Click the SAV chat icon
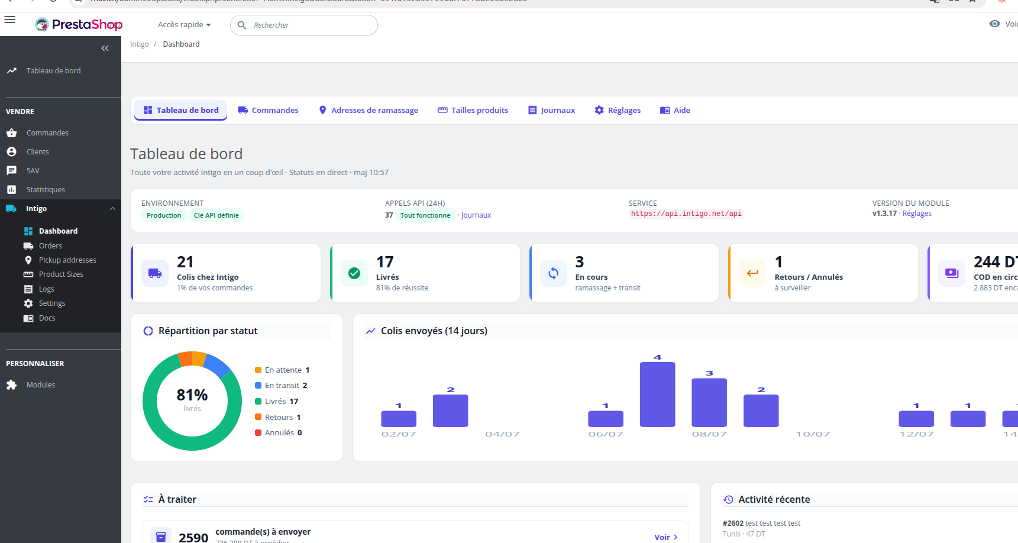Screen dimensions: 1018x543 (x=11, y=170)
